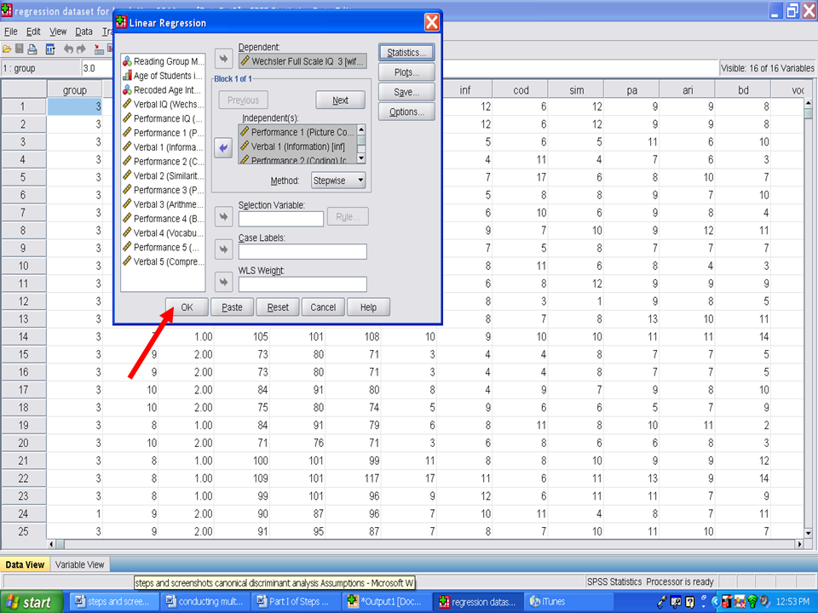Click blue arrow beside Independent(s) list
This screenshot has height=613, width=818.
point(222,147)
